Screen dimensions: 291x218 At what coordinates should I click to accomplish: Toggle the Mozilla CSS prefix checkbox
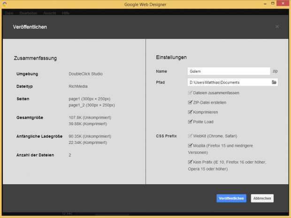click(x=190, y=145)
